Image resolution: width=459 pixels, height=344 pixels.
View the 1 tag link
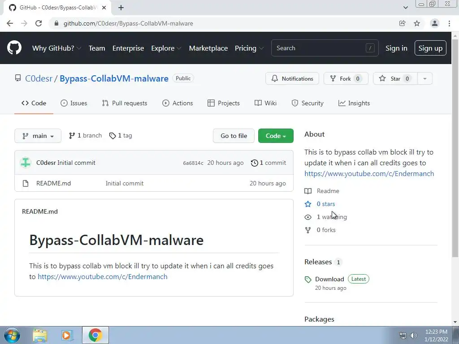(x=121, y=135)
